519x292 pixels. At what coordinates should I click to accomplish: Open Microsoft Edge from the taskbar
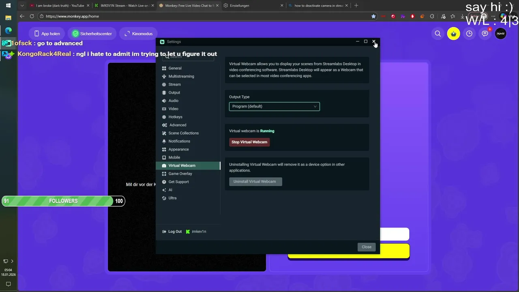[8, 30]
